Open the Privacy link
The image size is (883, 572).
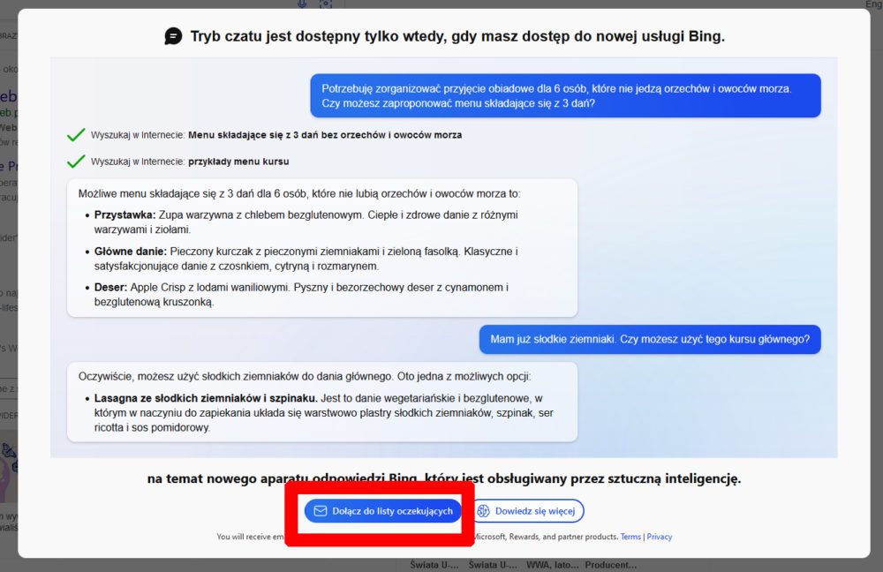[x=660, y=537]
